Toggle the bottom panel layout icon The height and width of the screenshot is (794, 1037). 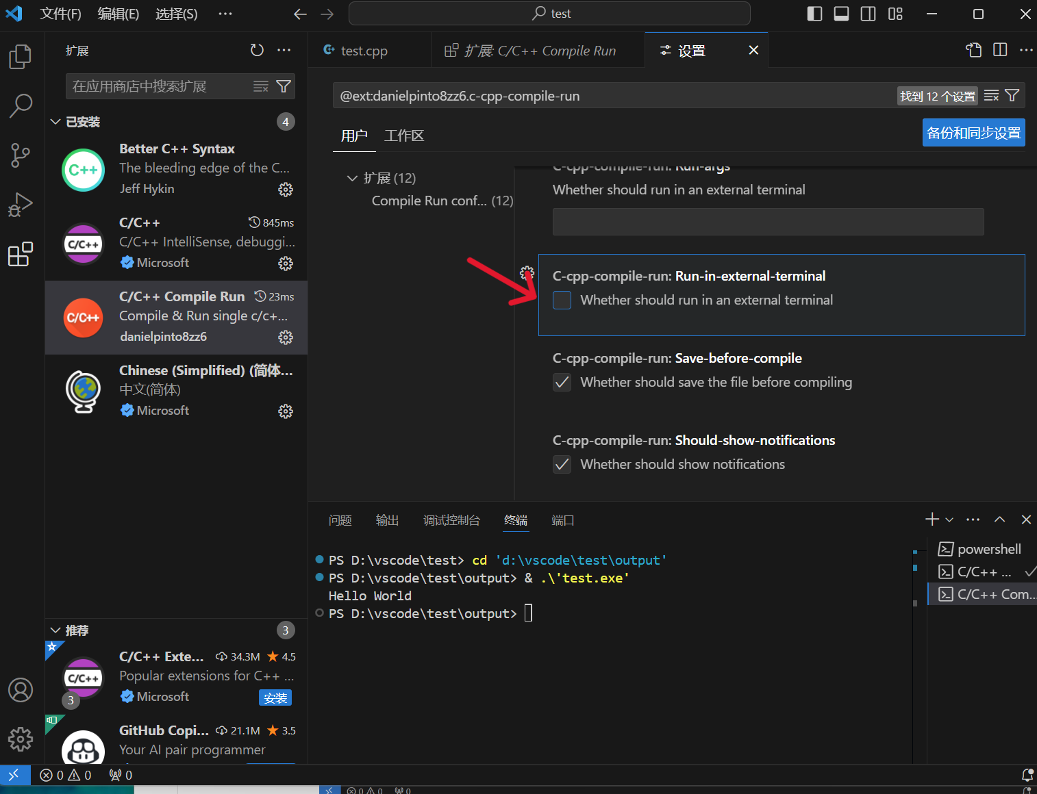pyautogui.click(x=841, y=14)
